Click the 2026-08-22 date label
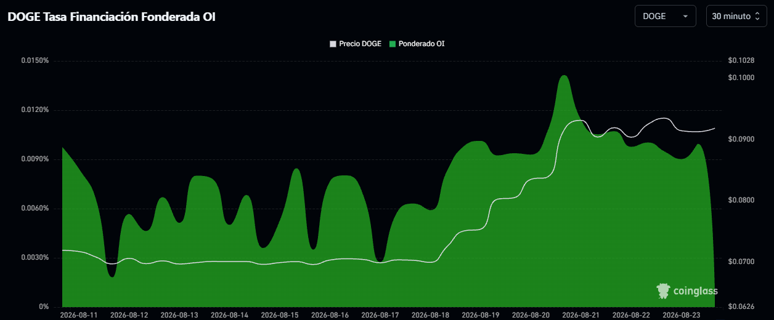This screenshot has height=320, width=774. pyautogui.click(x=632, y=315)
